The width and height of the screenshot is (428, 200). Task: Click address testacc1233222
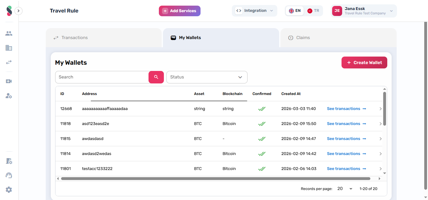pyautogui.click(x=97, y=169)
